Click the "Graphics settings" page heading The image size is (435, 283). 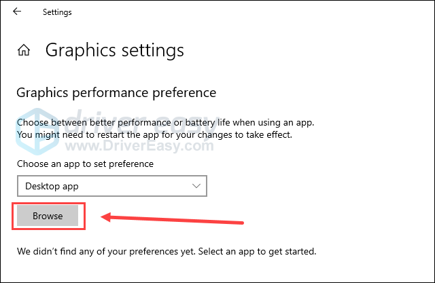click(x=115, y=50)
